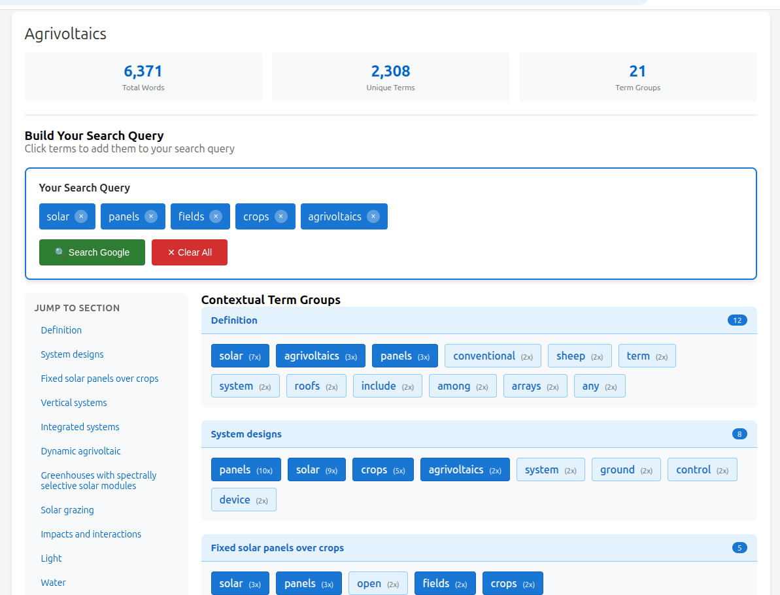The image size is (780, 595).
Task: Remove crops term from search query
Action: coord(281,216)
